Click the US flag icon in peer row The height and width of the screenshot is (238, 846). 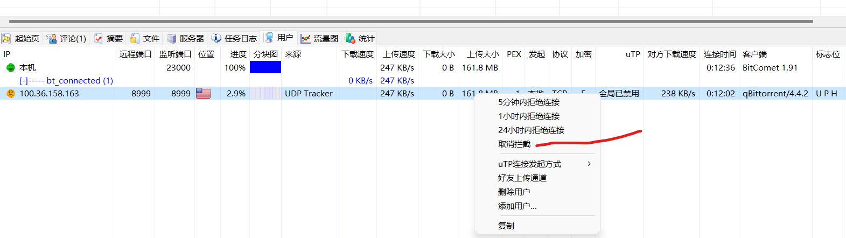tap(203, 93)
